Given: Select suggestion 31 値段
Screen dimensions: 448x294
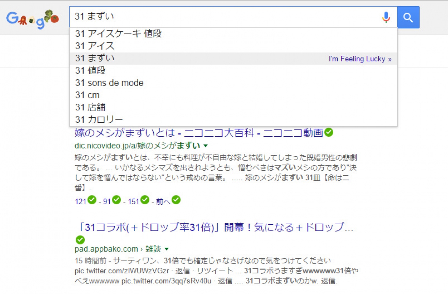Looking at the screenshot, I should pos(233,71).
